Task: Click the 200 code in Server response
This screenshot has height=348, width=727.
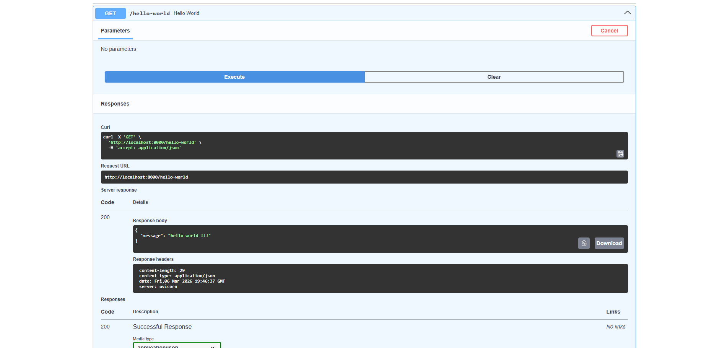Action: (105, 217)
